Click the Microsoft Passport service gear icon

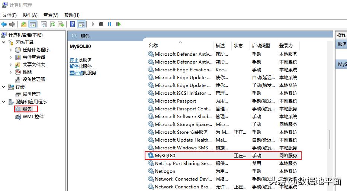(x=151, y=101)
